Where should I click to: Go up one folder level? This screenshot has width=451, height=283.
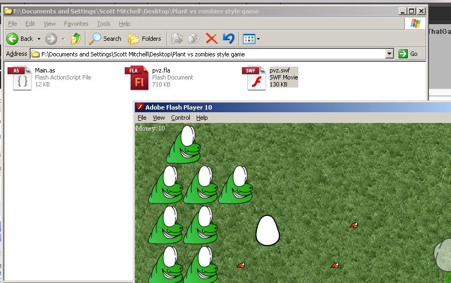(76, 39)
